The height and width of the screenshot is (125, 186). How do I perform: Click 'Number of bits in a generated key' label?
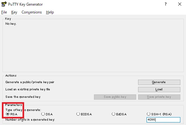click(30, 120)
